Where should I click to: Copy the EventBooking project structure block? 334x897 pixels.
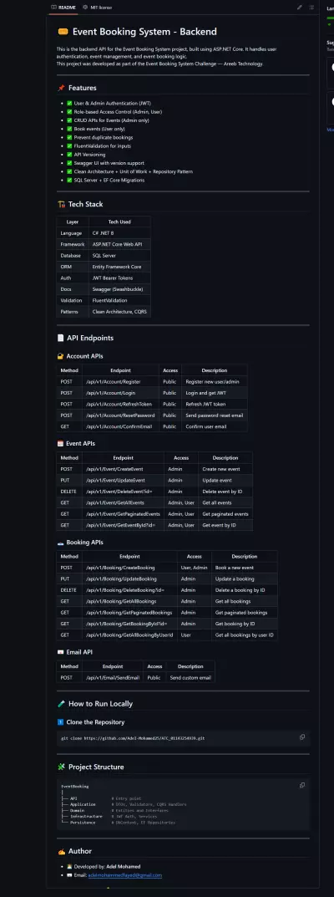(x=302, y=786)
